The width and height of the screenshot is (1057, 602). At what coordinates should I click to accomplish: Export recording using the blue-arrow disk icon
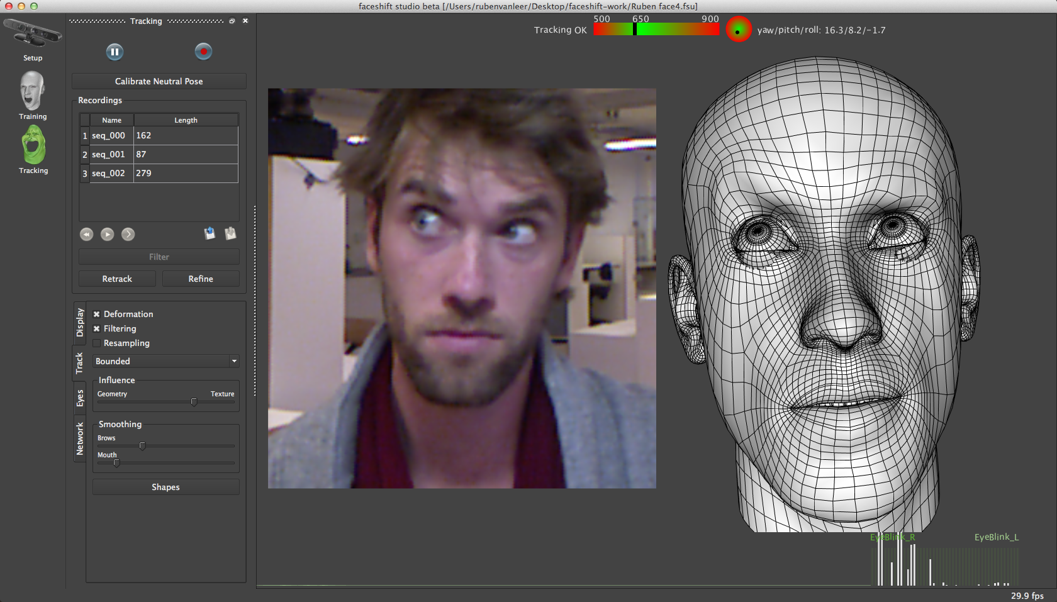pos(210,233)
